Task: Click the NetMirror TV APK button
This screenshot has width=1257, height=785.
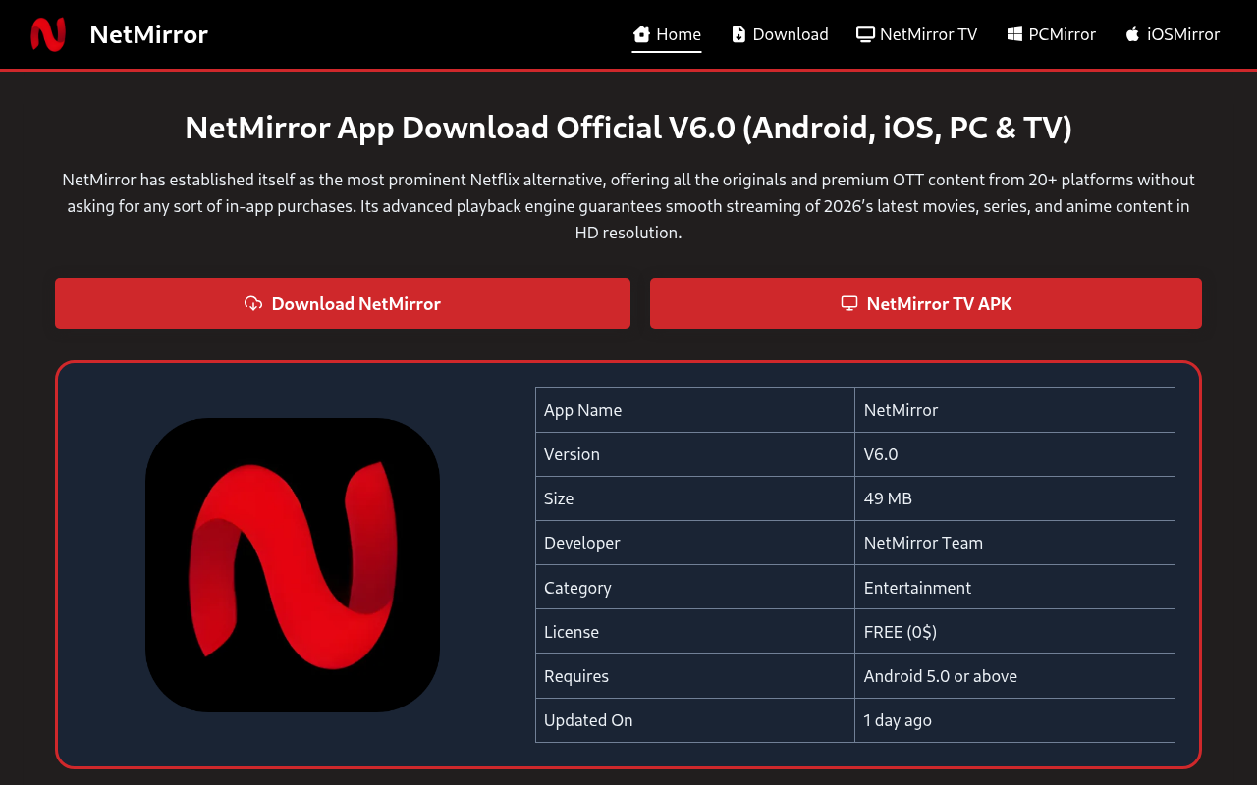Action: [926, 303]
